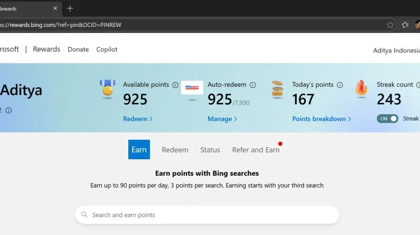This screenshot has width=420, height=235.
Task: Open the Refer and Earn tab
Action: (256, 150)
